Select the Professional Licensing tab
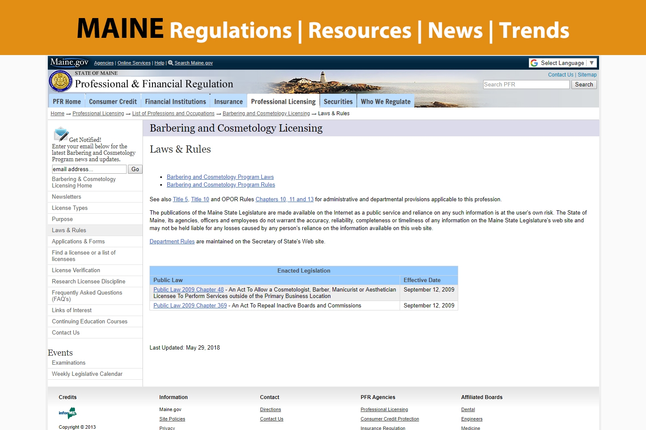Screen dimensions: 646x430 coord(283,101)
